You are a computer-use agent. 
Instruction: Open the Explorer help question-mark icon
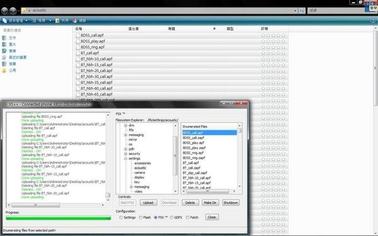tap(373, 21)
